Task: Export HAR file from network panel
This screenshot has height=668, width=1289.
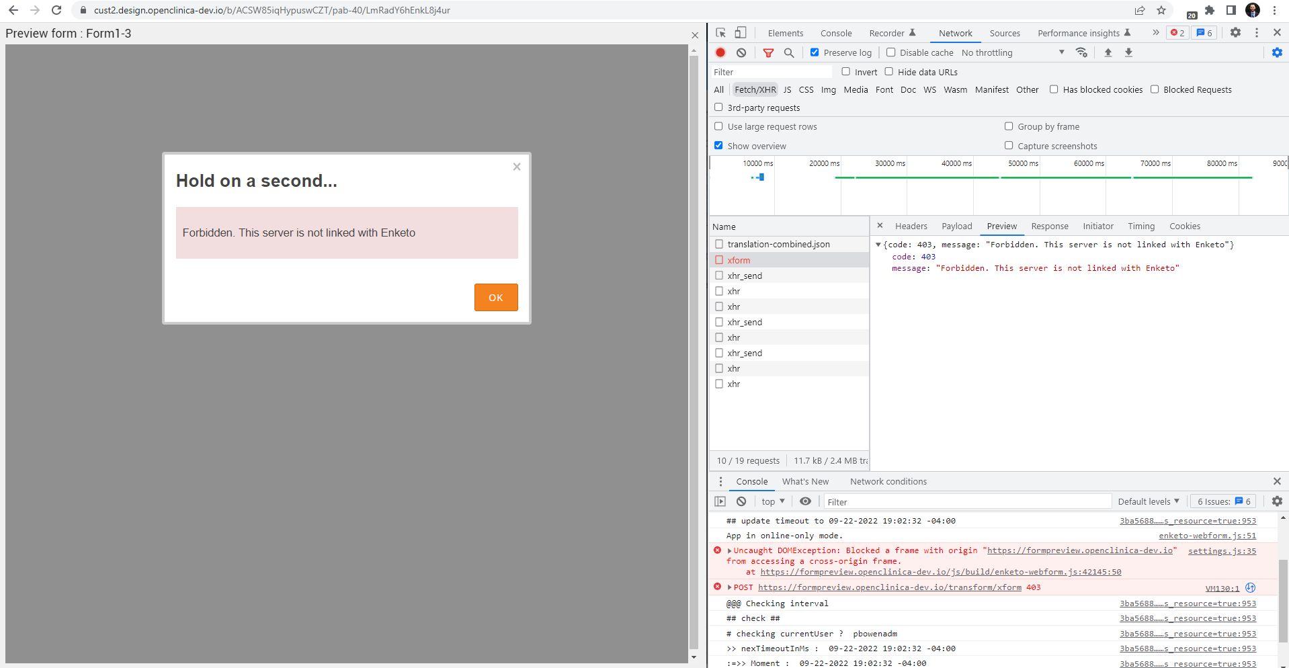Action: point(1128,52)
